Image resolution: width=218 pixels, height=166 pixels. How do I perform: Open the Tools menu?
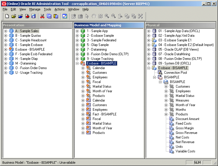[x=47, y=9]
